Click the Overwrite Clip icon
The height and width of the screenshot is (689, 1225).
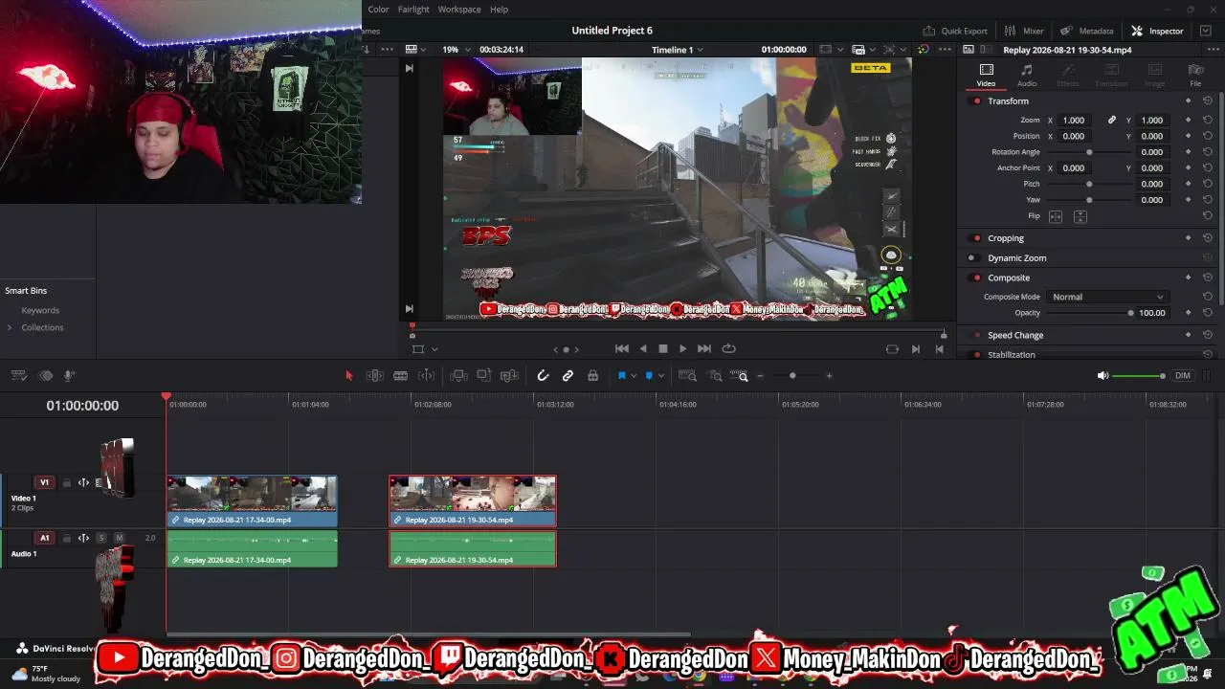pyautogui.click(x=484, y=376)
